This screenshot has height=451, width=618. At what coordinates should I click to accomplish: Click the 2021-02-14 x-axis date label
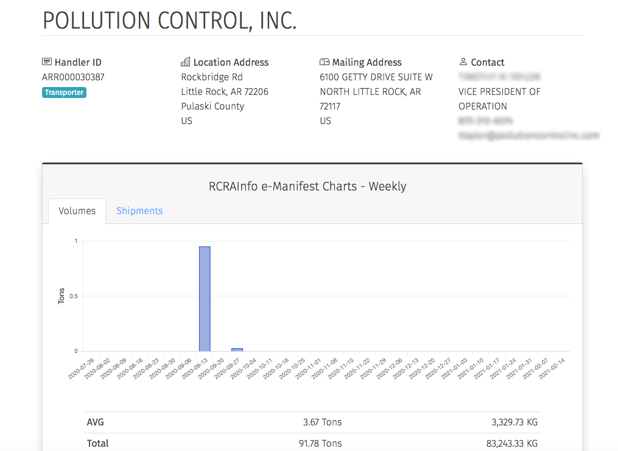click(552, 369)
